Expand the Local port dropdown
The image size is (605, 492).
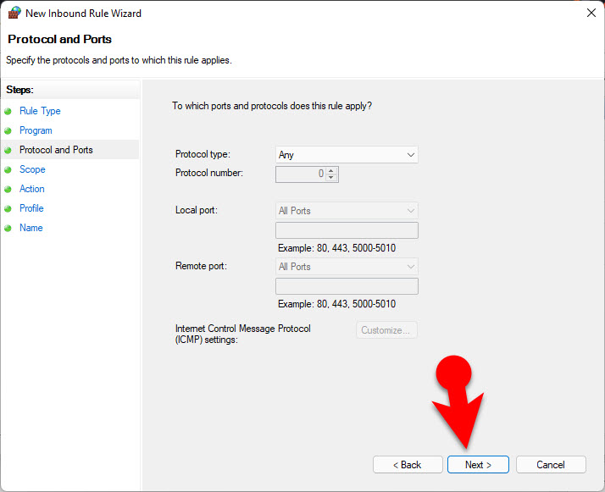347,211
